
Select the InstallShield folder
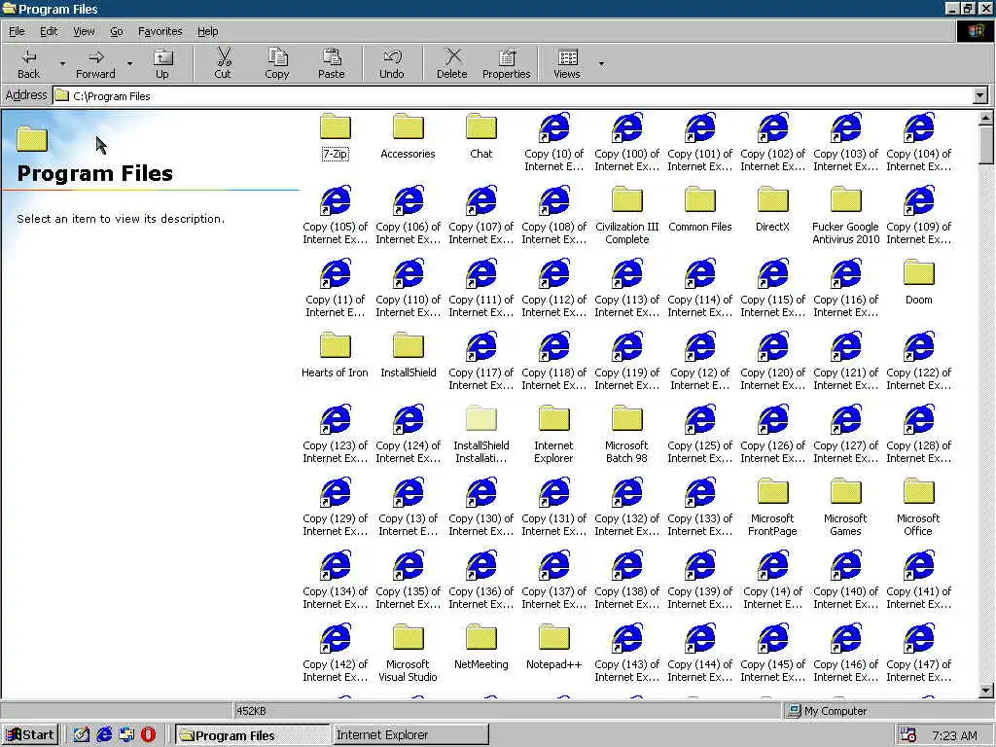408,355
